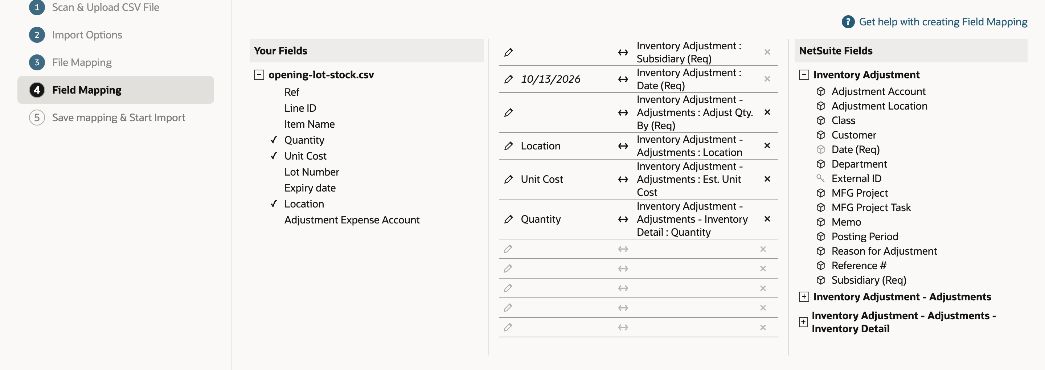Click pencil icon for Adjust Qty. By row
This screenshot has height=370, width=1045.
click(x=508, y=112)
